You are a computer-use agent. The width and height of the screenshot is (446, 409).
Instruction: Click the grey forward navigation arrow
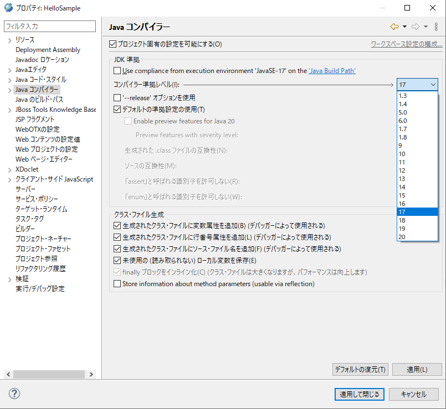pos(415,27)
